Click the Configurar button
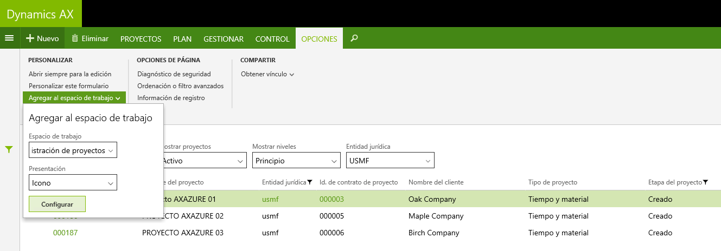 [58, 204]
